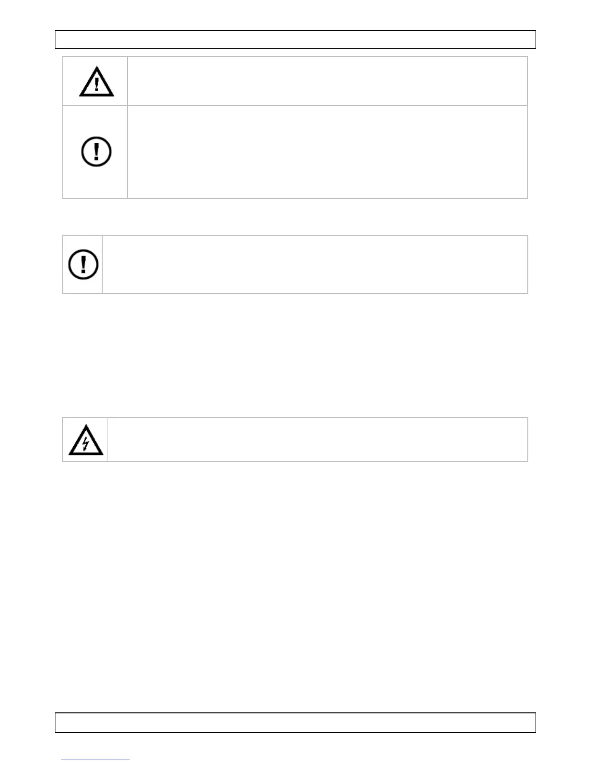Click the vertical divider right of the warning triangle

tap(128, 81)
